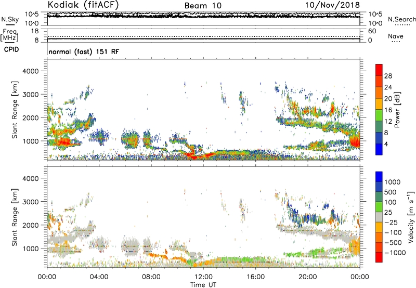Click the left '10^5' noise axis value
Image resolution: width=416 pixels, height=288 pixels.
tap(32, 14)
